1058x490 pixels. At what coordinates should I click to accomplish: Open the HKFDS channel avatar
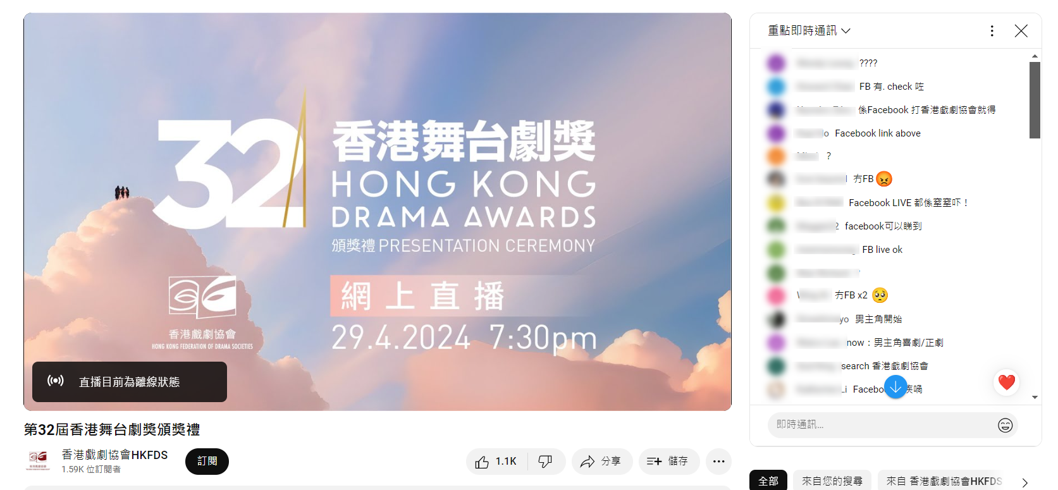tap(39, 461)
